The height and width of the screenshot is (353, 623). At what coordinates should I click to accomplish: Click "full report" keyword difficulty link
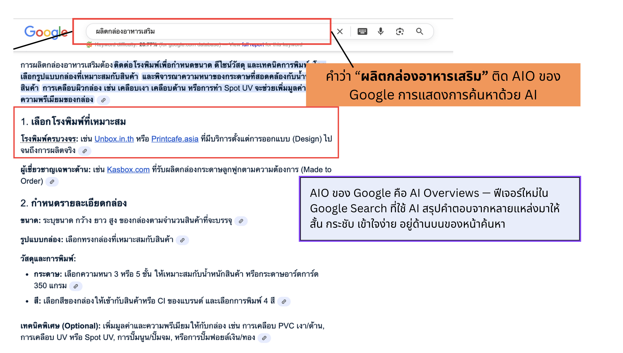(253, 45)
